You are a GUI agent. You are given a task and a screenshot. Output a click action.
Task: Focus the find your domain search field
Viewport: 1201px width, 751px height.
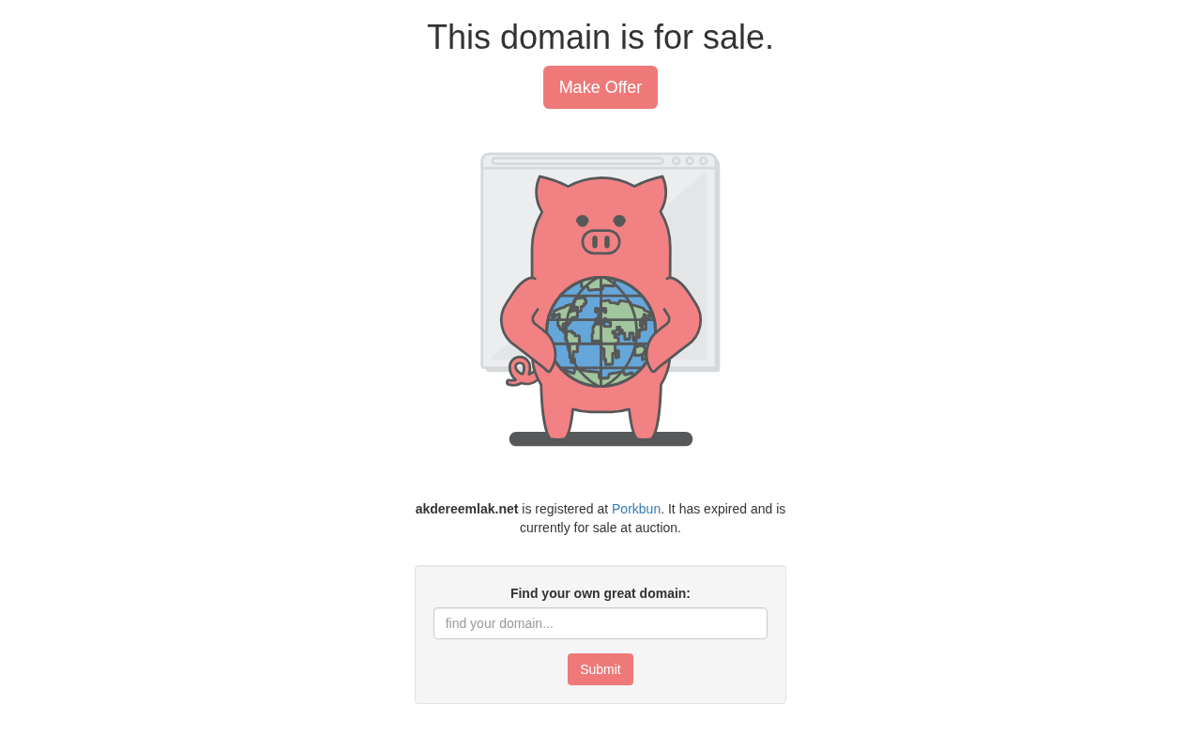pos(600,623)
